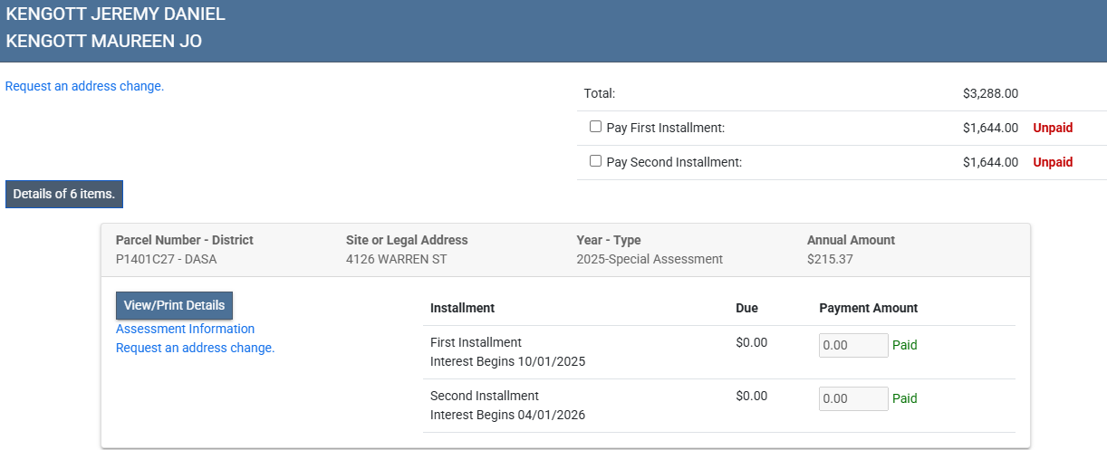
Task: Focus the First Installment payment amount field
Action: [x=852, y=346]
